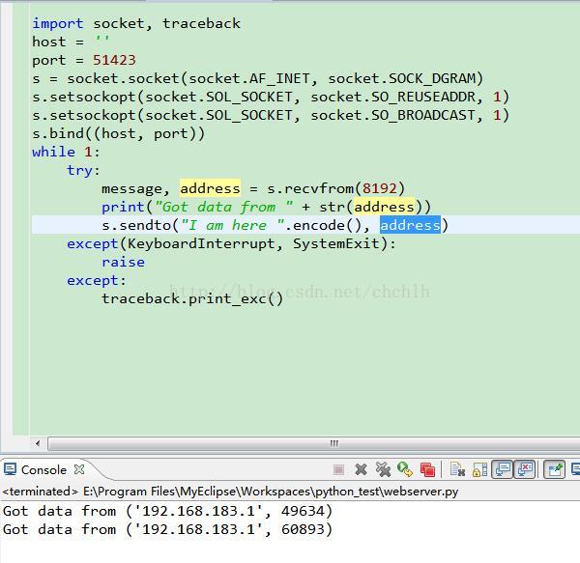This screenshot has width=580, height=563.
Task: Click the 8192 buffer size number
Action: click(380, 188)
